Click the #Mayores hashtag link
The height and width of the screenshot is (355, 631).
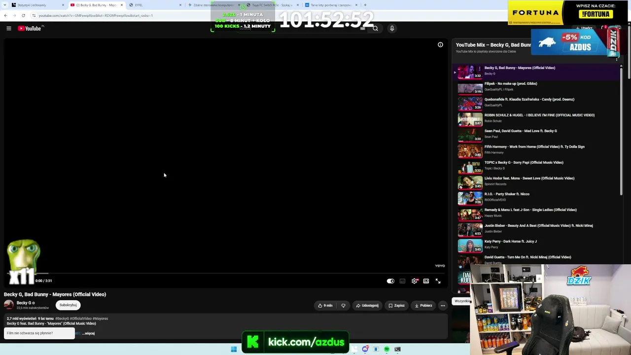point(100,319)
